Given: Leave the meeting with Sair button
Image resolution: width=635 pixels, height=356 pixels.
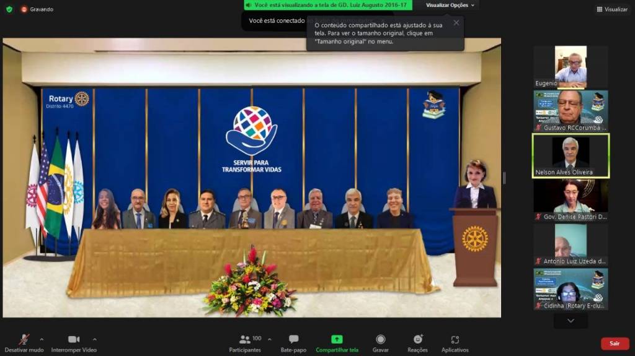Looking at the screenshot, I should [614, 343].
